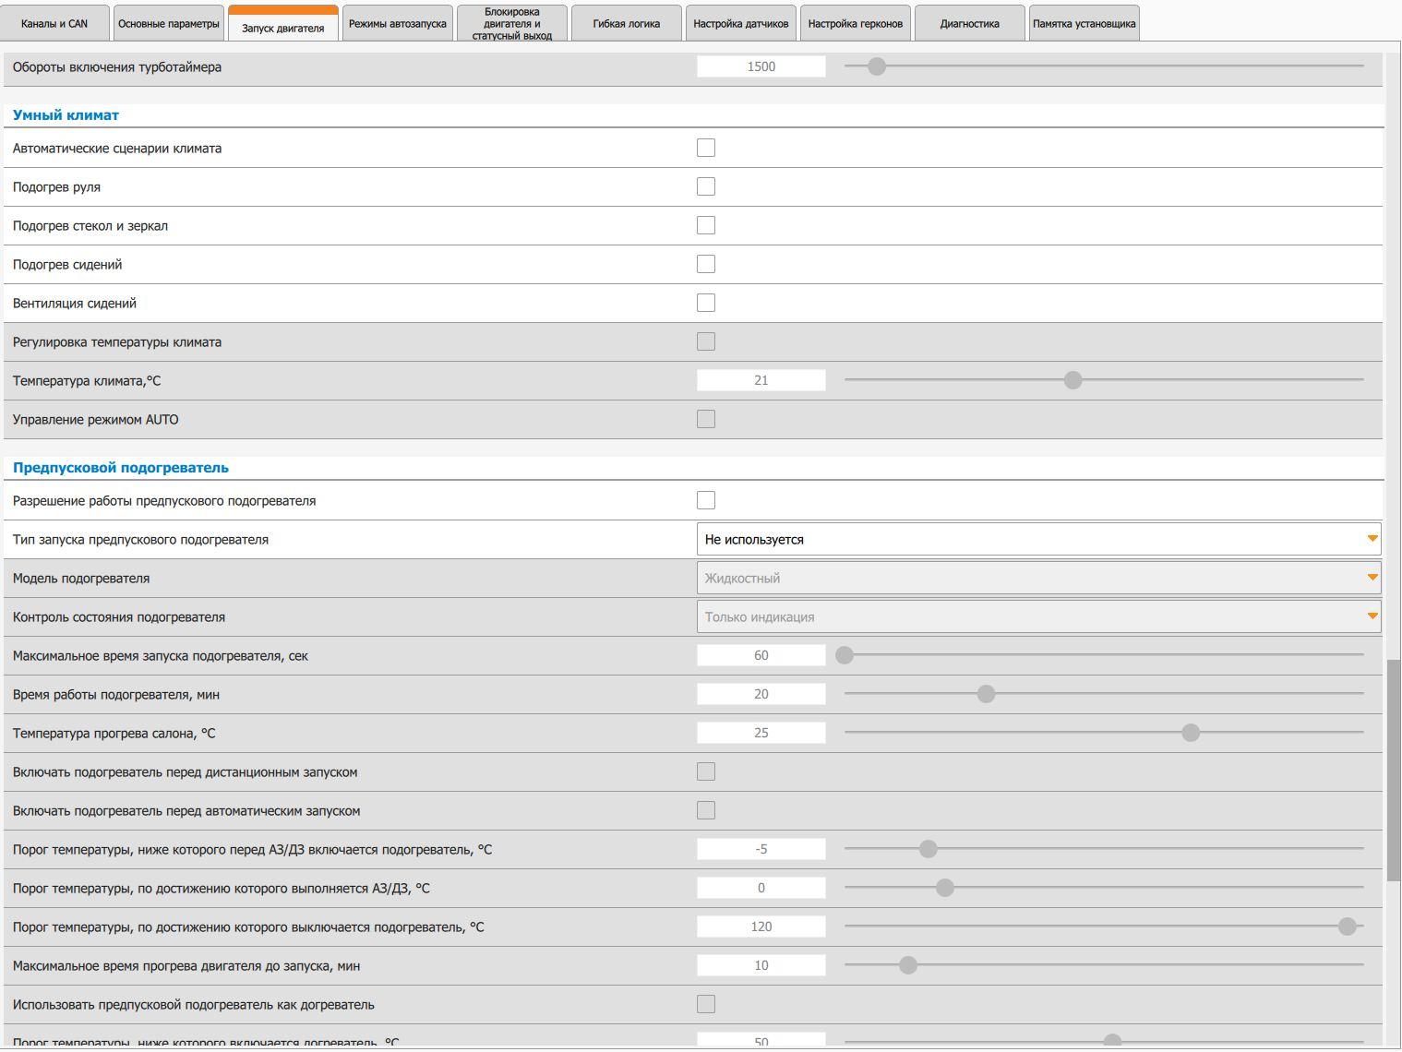The image size is (1402, 1052).
Task: Click the Максимальное время прогрева двигателя slider handle
Action: click(x=908, y=965)
